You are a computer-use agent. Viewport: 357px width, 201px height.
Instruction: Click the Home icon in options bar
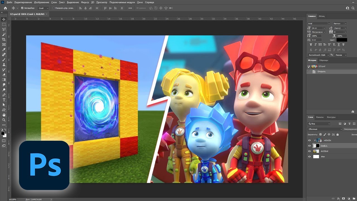(x=5, y=8)
